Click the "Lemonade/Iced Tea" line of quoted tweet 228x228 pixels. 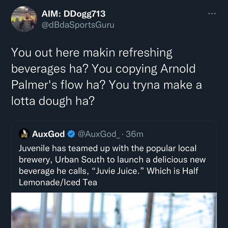click(58, 182)
